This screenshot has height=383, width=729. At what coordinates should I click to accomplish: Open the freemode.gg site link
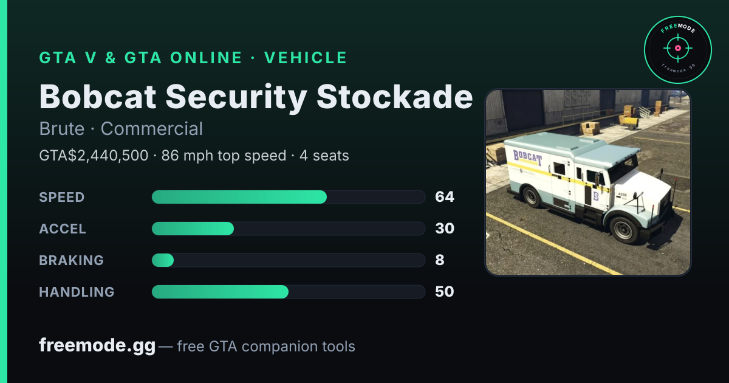pyautogui.click(x=97, y=346)
